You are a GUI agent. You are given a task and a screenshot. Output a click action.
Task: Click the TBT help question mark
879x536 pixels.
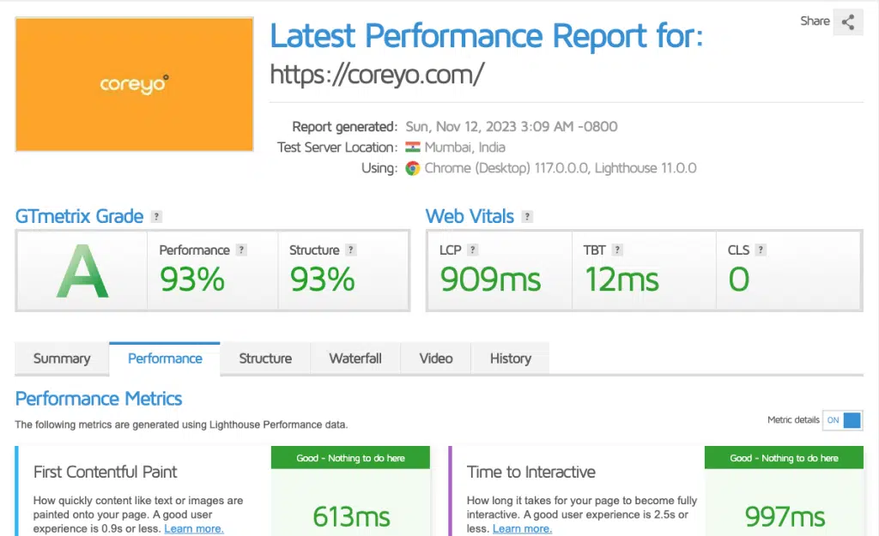click(x=617, y=250)
